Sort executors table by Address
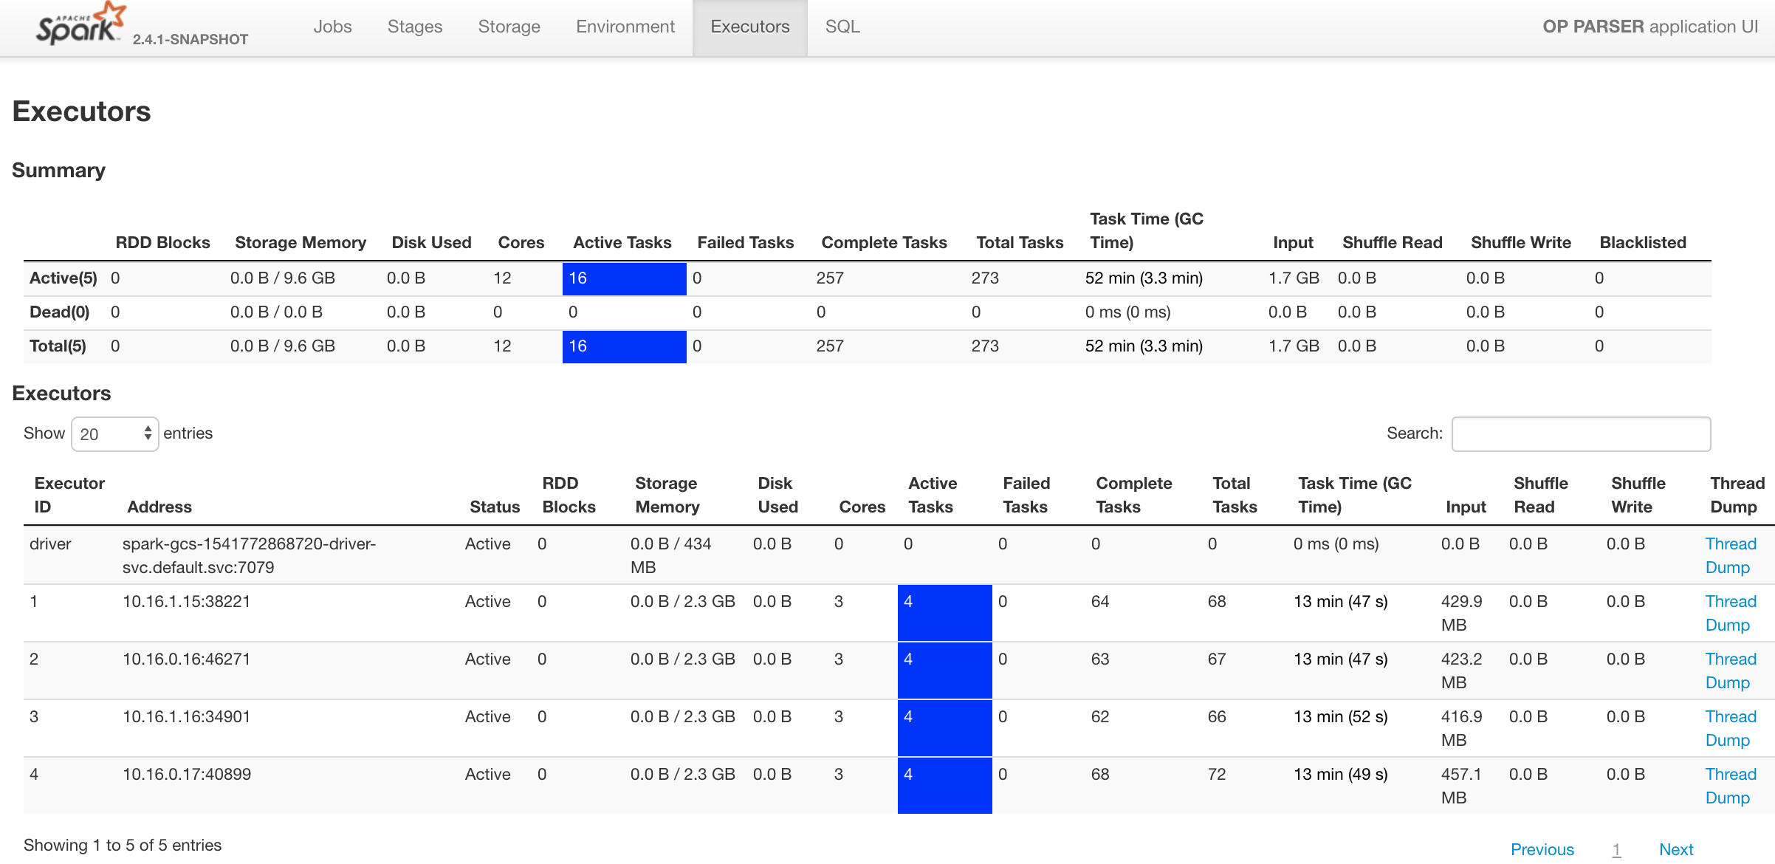The image size is (1775, 864). (159, 507)
